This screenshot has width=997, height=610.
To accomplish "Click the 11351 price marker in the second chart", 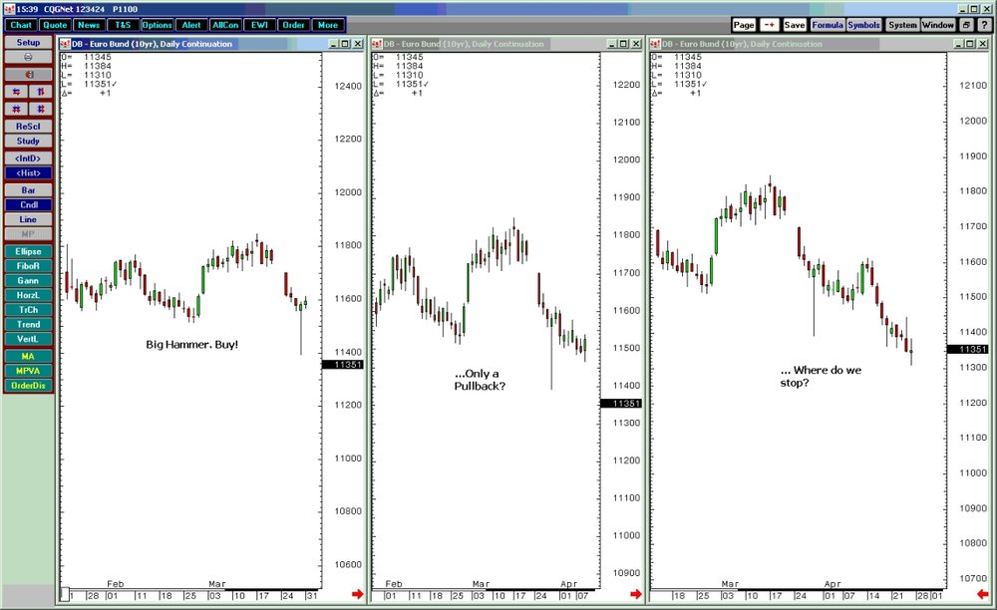I will pyautogui.click(x=621, y=404).
